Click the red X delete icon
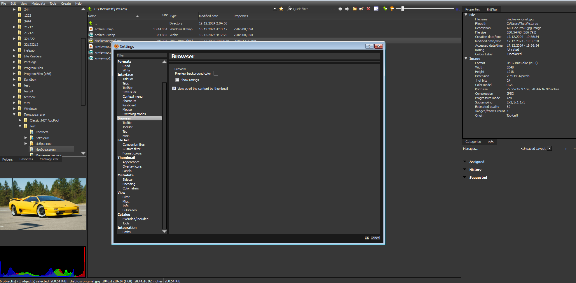This screenshot has height=283, width=576. 368,9
